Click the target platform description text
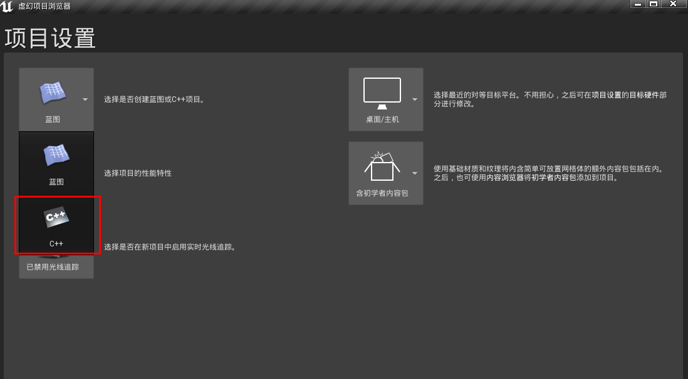The height and width of the screenshot is (379, 688). [550, 99]
